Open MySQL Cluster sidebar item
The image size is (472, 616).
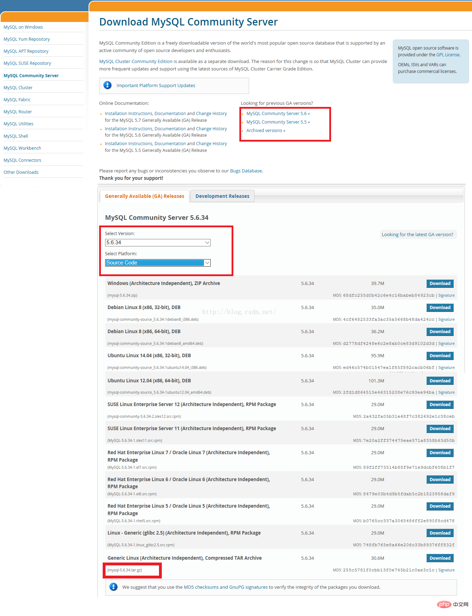pyautogui.click(x=18, y=88)
